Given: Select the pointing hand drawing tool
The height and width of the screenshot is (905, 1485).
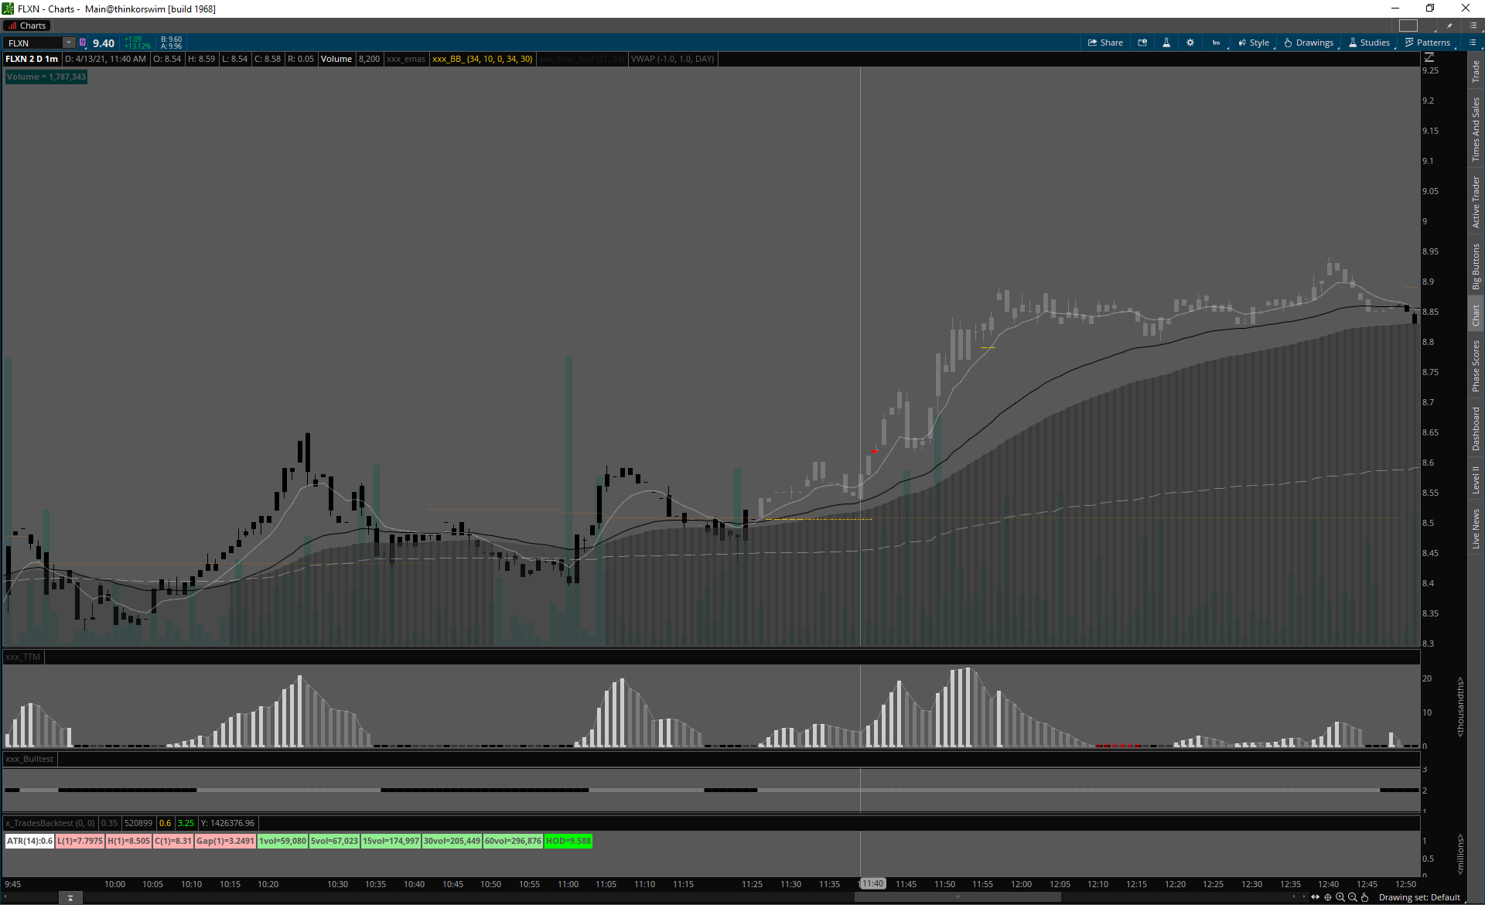Looking at the screenshot, I should click(x=1365, y=897).
